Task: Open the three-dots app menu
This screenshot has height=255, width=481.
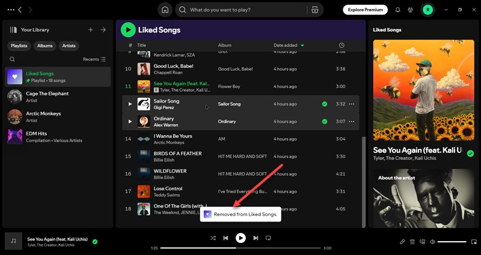Action: coord(11,10)
